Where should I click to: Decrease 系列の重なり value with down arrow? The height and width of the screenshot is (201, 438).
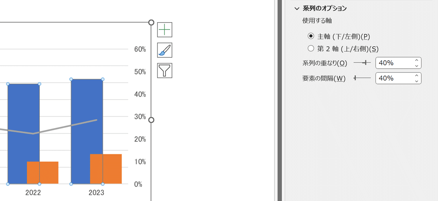416,66
